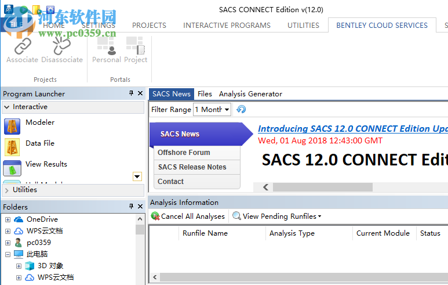Click the refresh news icon
The image size is (448, 285).
[241, 109]
